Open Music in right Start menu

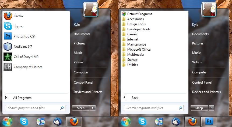196,53
